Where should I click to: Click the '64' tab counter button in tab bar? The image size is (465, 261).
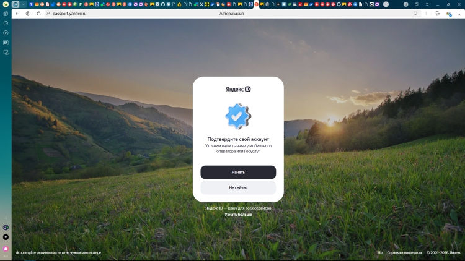coord(15,4)
